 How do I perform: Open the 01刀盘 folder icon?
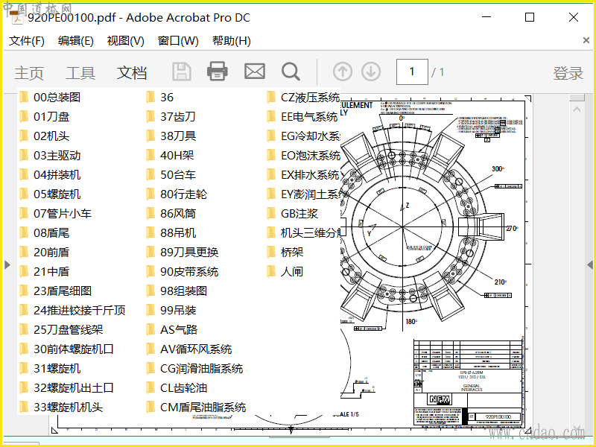tap(24, 117)
